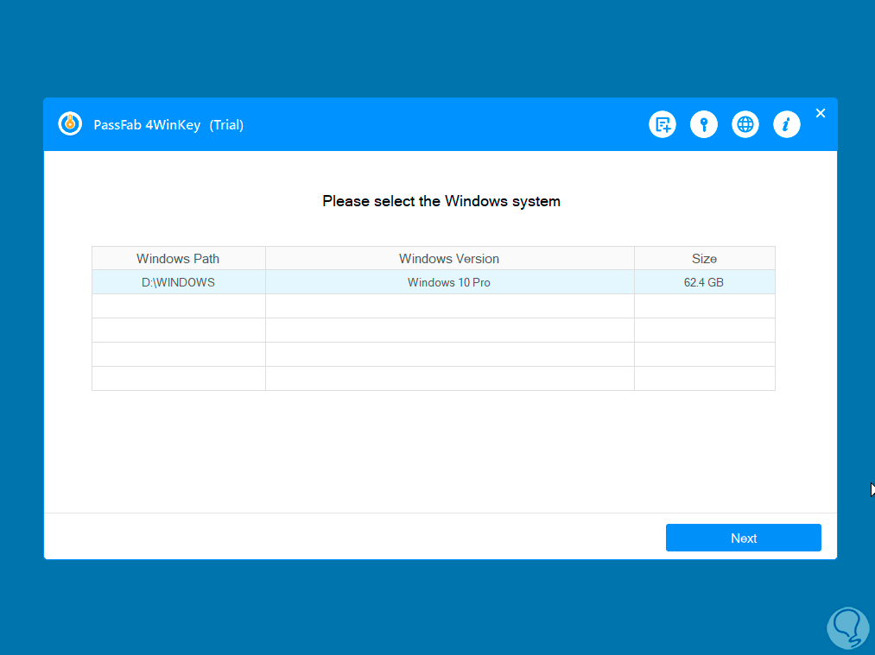Click the register/purchase document icon in header
This screenshot has height=655, width=875.
click(663, 124)
